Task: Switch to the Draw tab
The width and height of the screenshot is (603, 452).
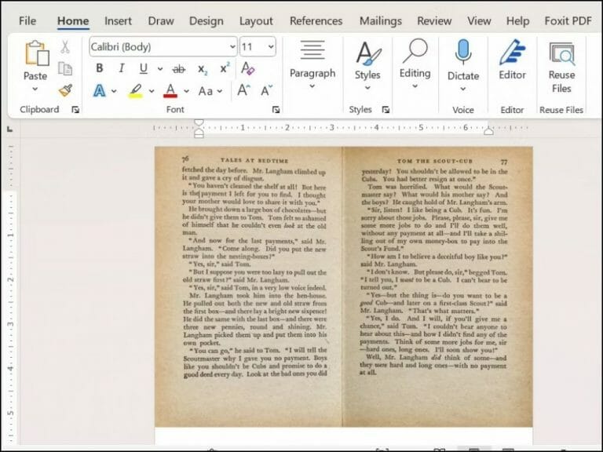Action: pyautogui.click(x=161, y=20)
